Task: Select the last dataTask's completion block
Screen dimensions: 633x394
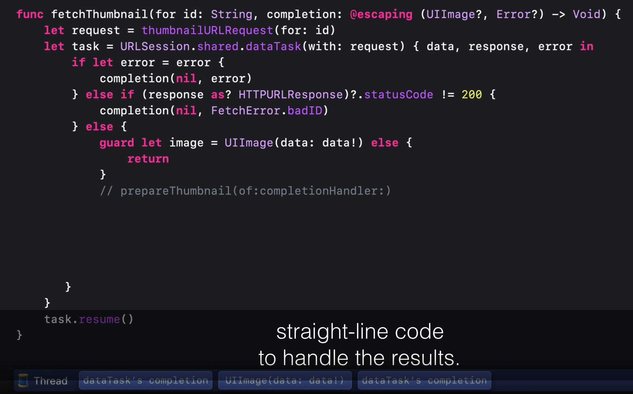Action: pos(424,380)
